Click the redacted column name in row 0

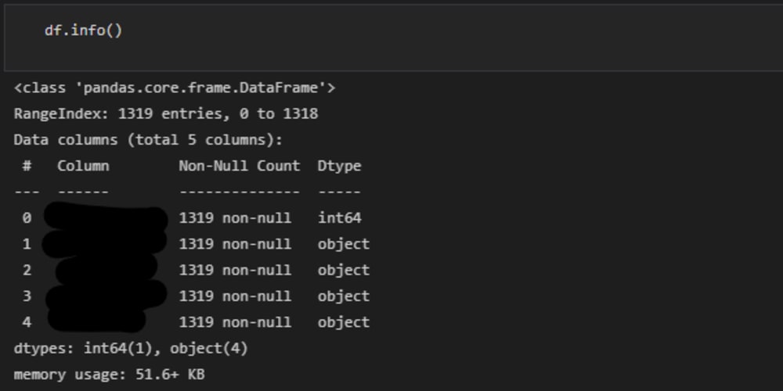(x=106, y=218)
